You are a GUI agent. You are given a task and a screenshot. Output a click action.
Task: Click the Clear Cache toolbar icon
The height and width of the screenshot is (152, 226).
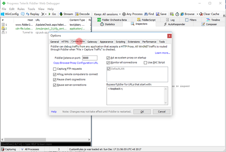[x=201, y=14]
